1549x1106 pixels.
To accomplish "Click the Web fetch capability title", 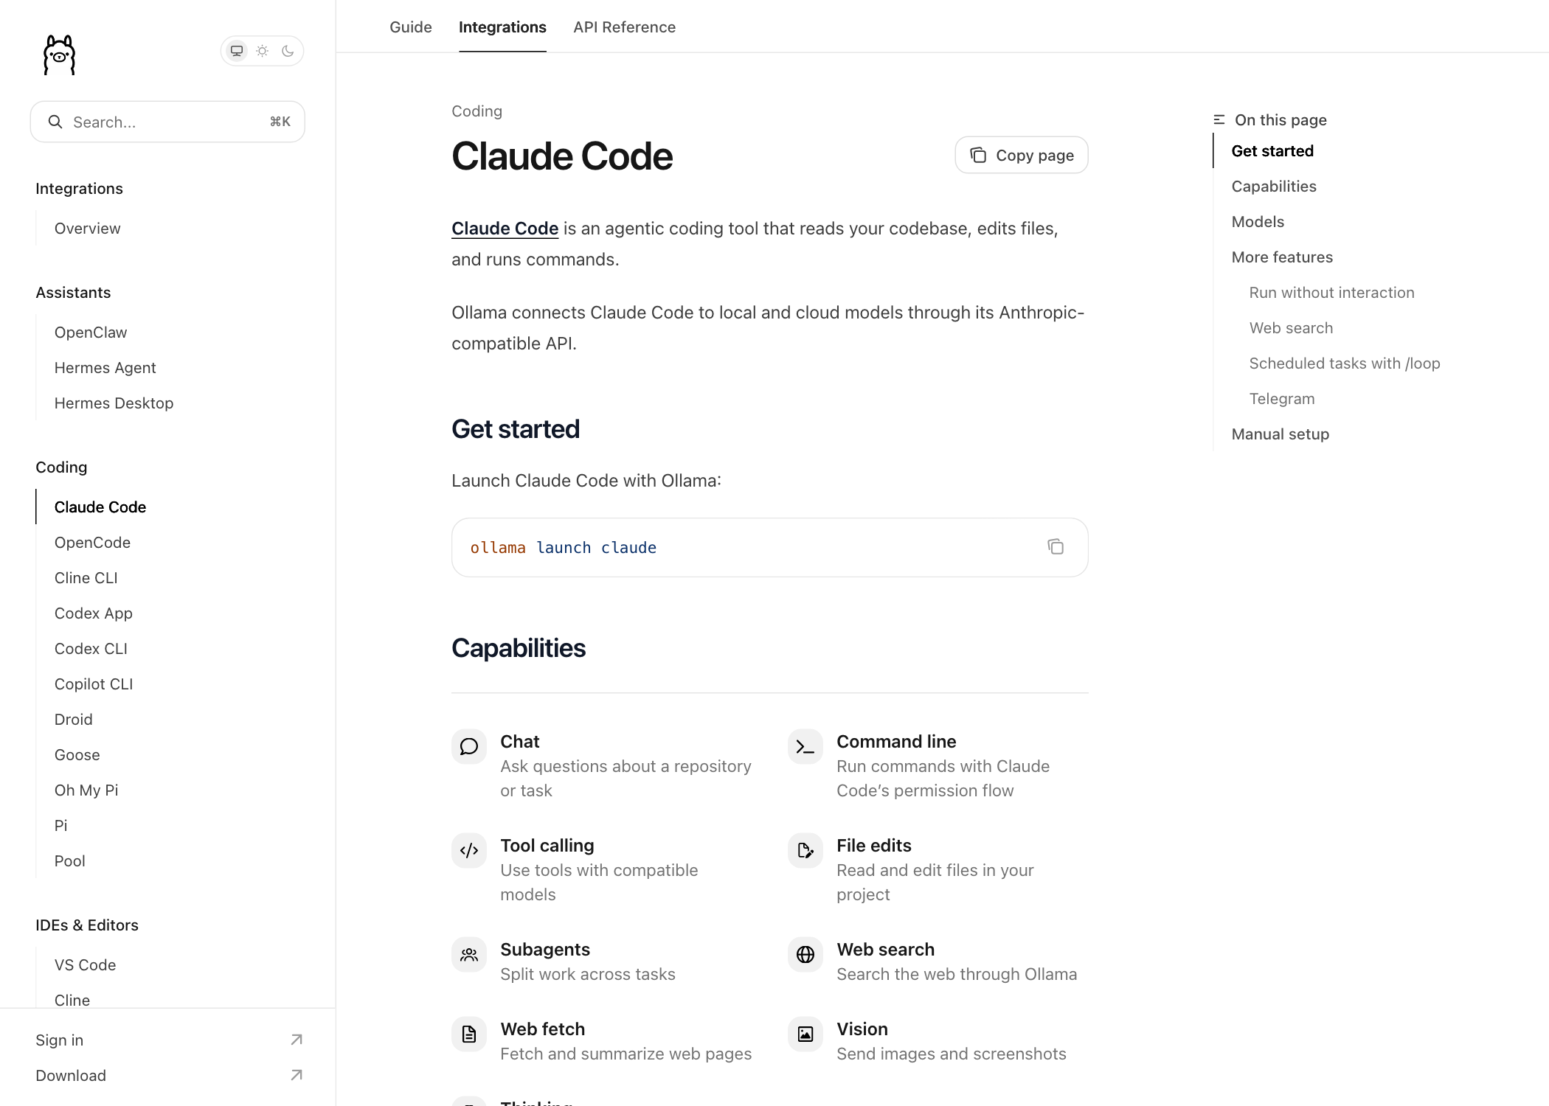I will pos(542,1029).
